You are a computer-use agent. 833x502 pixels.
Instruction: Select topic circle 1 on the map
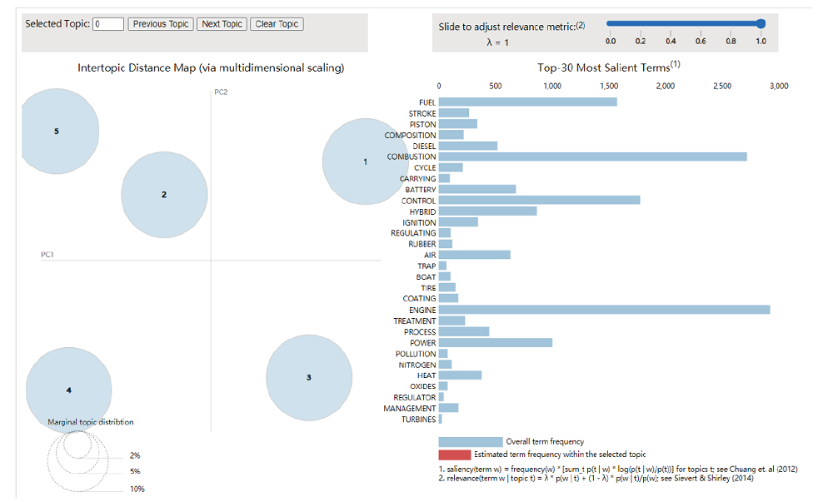365,162
